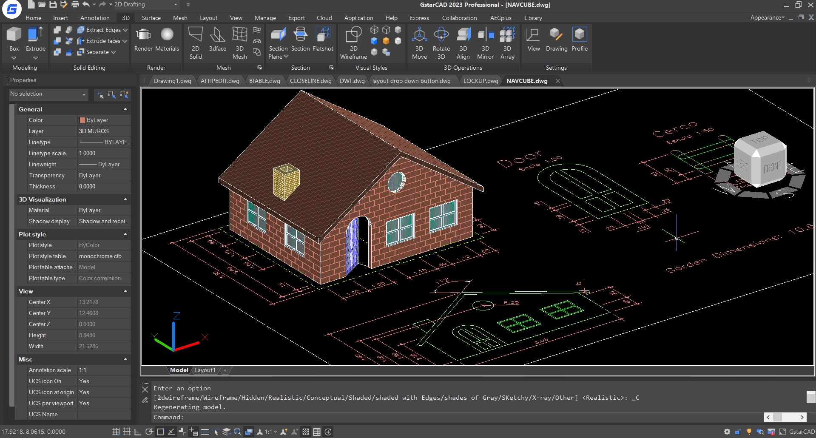Toggle object snap in status bar
Screen dimensions: 816x438
(x=160, y=432)
